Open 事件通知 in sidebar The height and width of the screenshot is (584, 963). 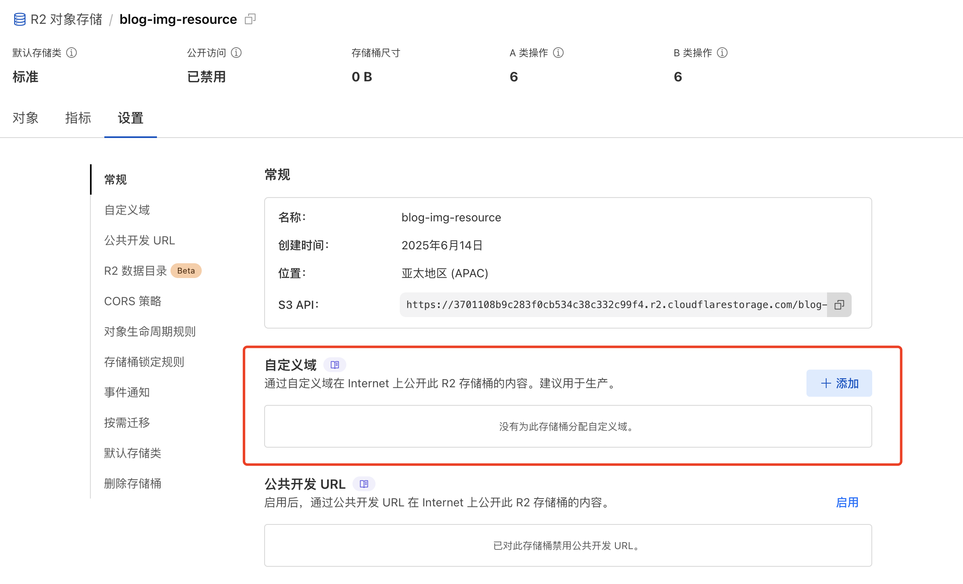[x=127, y=392]
